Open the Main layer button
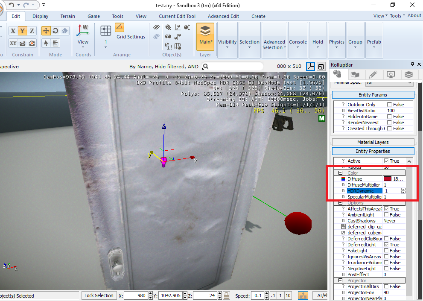The height and width of the screenshot is (301, 423). (205, 37)
